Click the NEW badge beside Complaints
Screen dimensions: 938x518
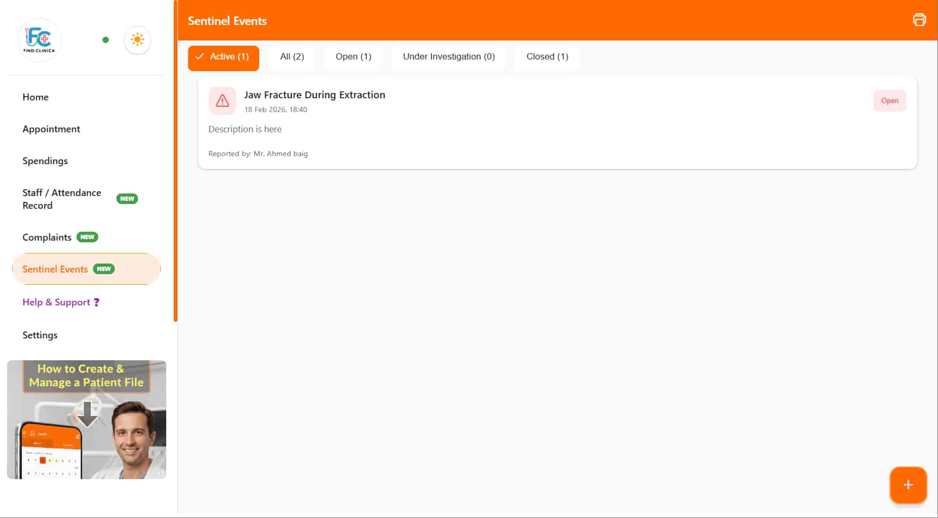tap(87, 237)
